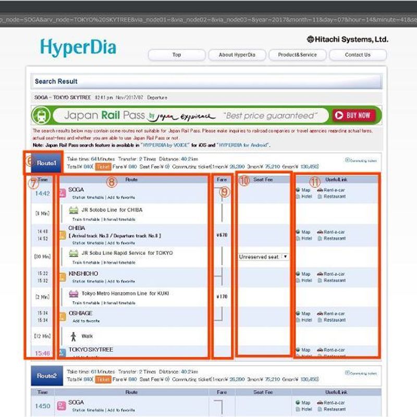Open Hotel link for OSHIAGE station

(x=304, y=320)
